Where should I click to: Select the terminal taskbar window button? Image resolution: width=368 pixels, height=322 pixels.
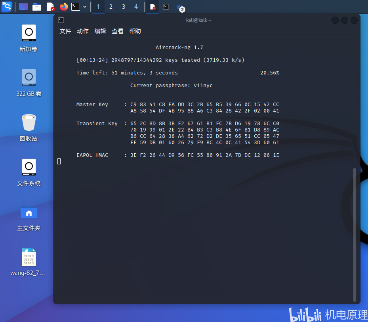point(166,7)
